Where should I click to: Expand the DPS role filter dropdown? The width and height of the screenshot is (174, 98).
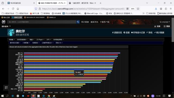pos(49,39)
